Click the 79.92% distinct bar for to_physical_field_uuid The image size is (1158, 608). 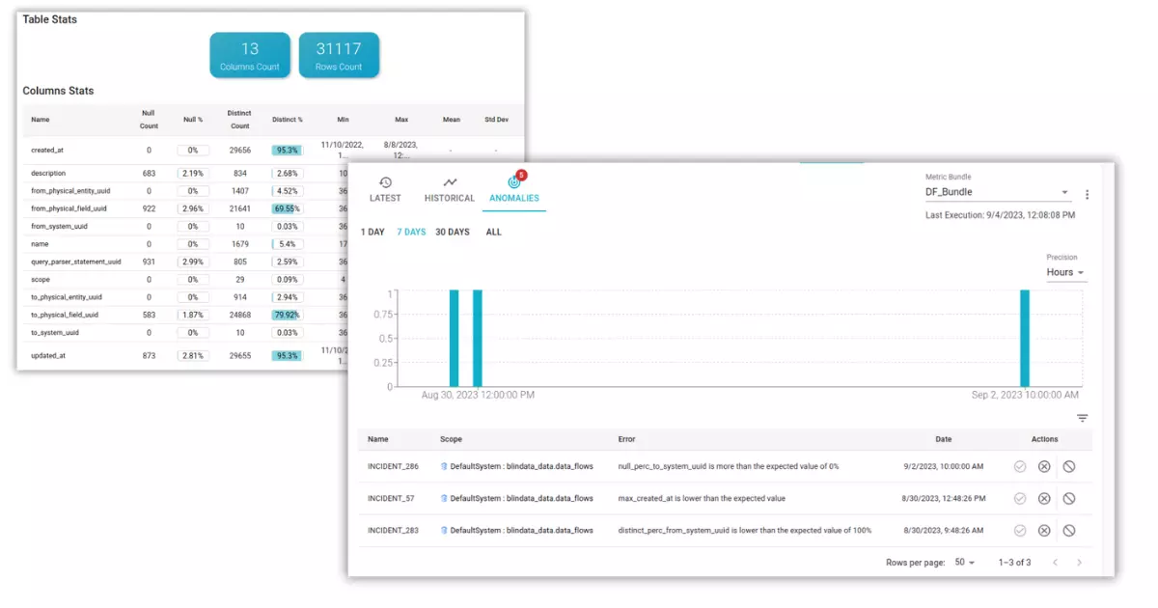[x=287, y=315]
